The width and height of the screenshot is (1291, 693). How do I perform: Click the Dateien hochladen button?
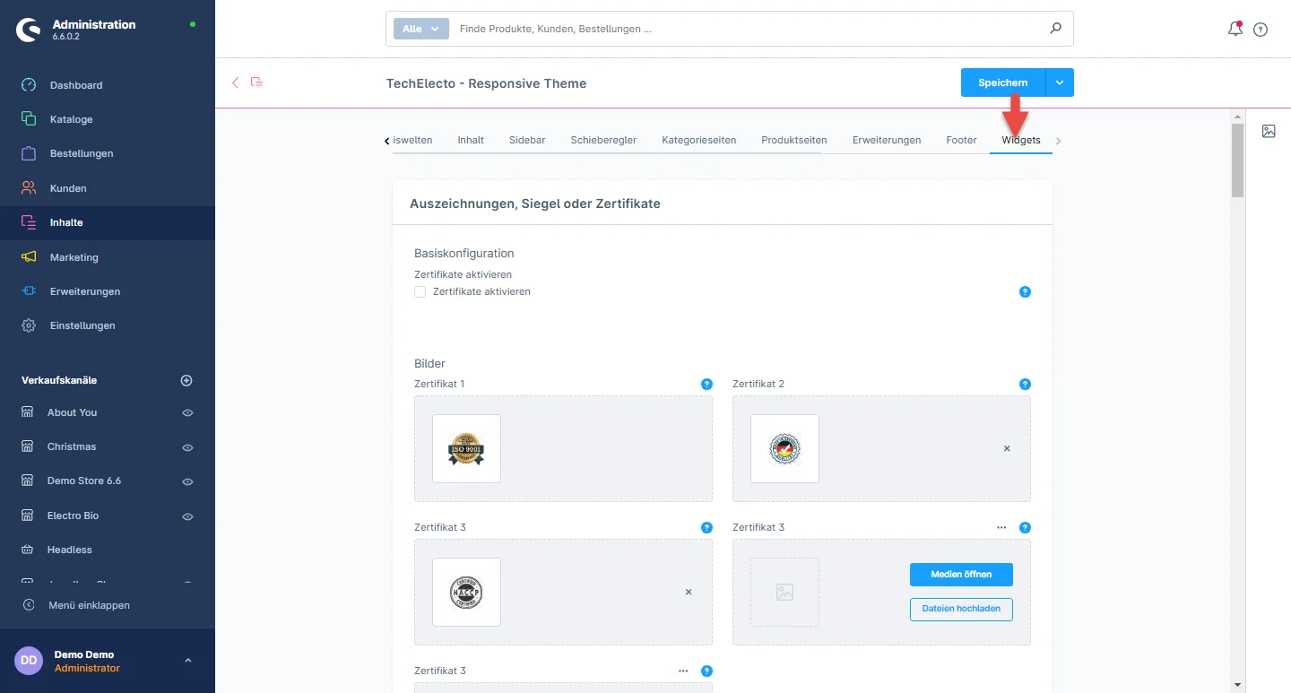(x=960, y=609)
